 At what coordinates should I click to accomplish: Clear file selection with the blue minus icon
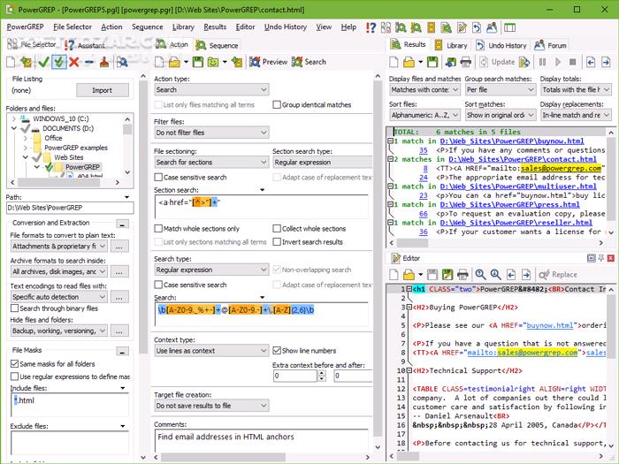coord(89,62)
